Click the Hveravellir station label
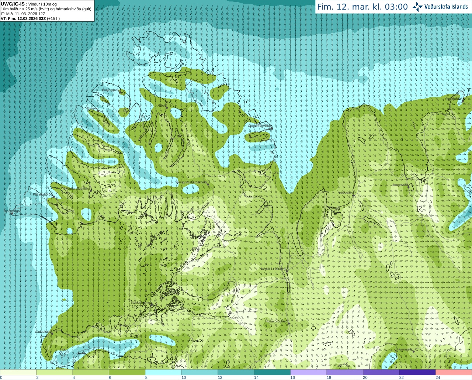The image size is (472, 380). [x=405, y=349]
